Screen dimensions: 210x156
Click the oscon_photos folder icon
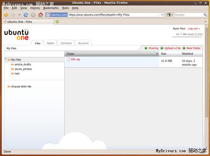click(x=12, y=69)
